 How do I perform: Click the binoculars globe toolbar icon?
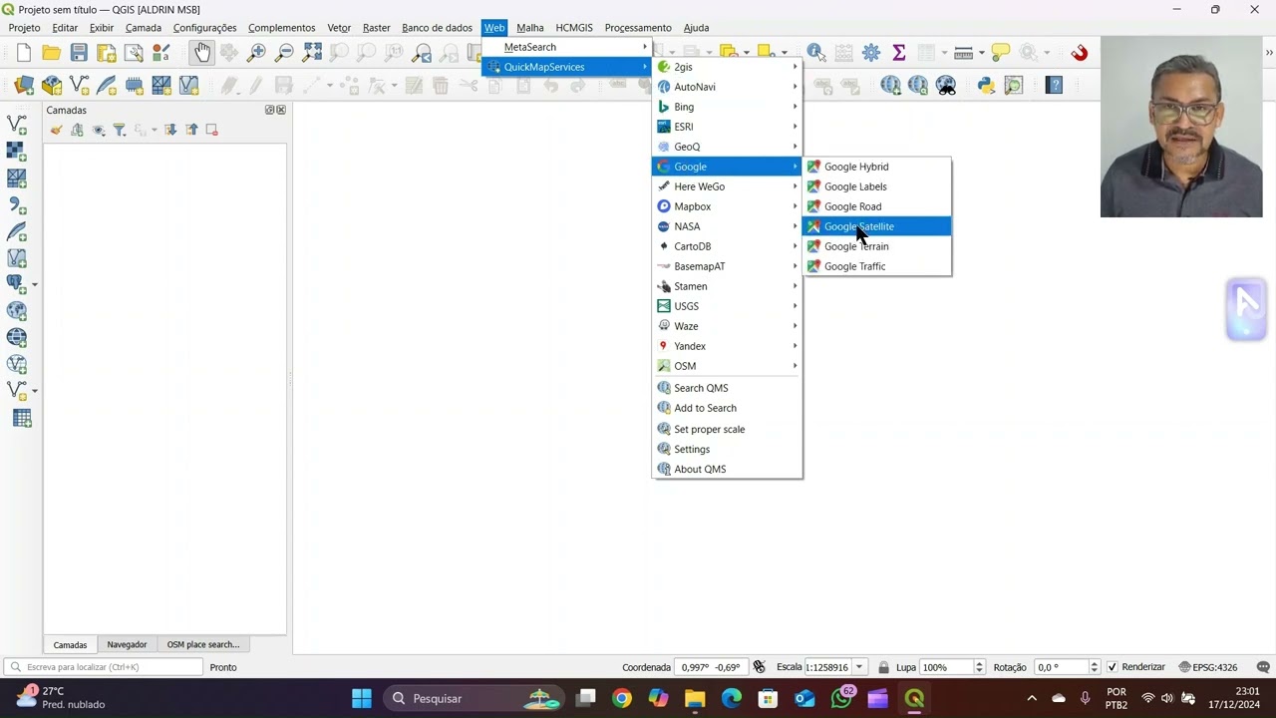click(x=946, y=86)
